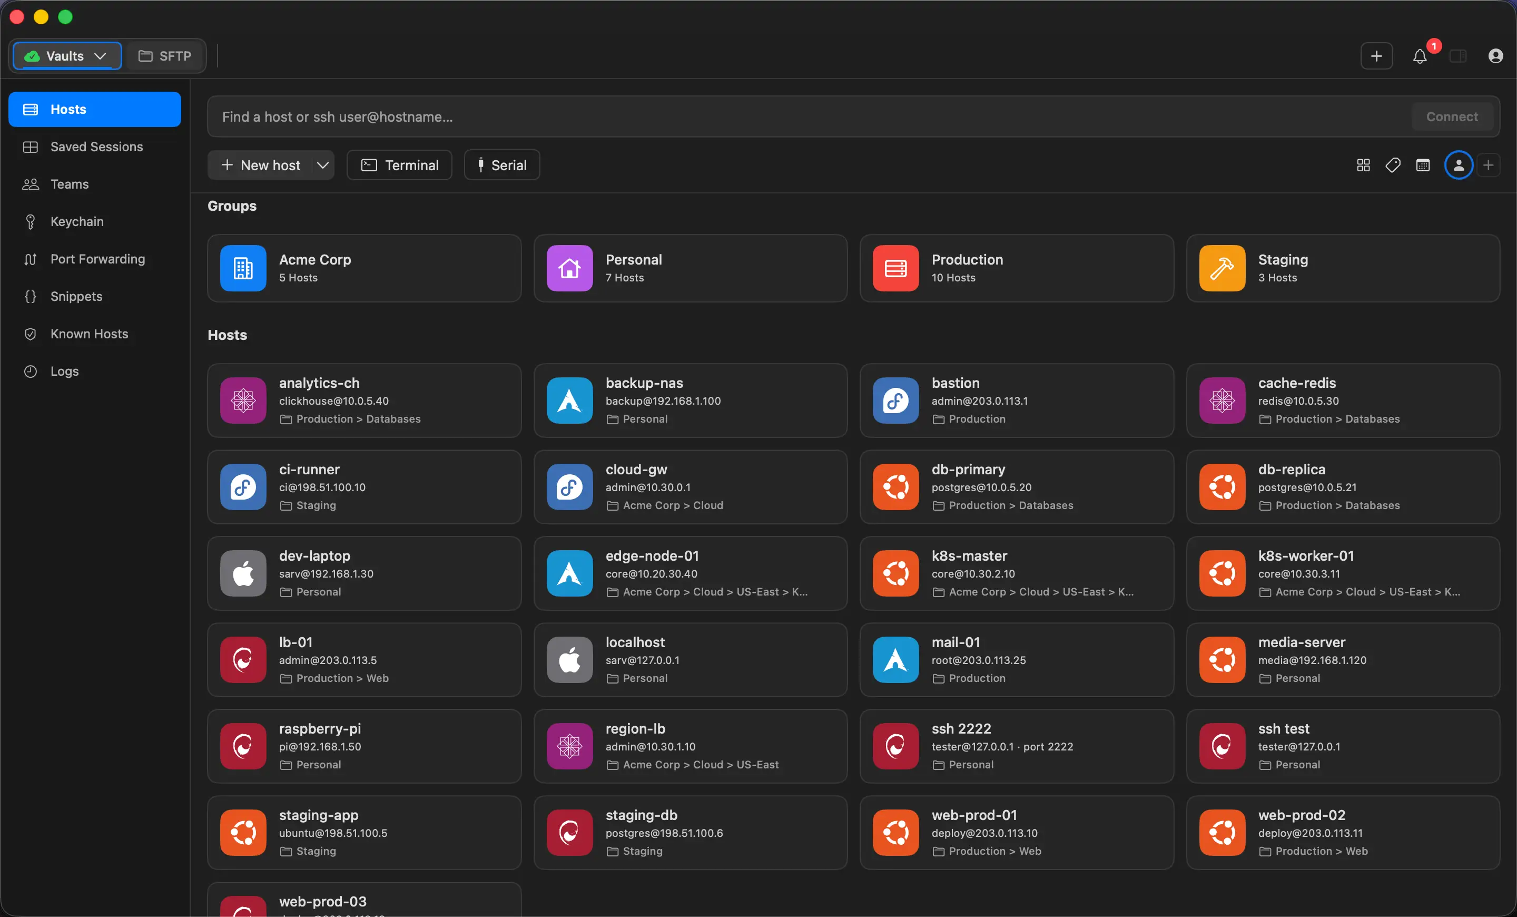The image size is (1517, 917).
Task: Open the Logs section
Action: [95, 372]
